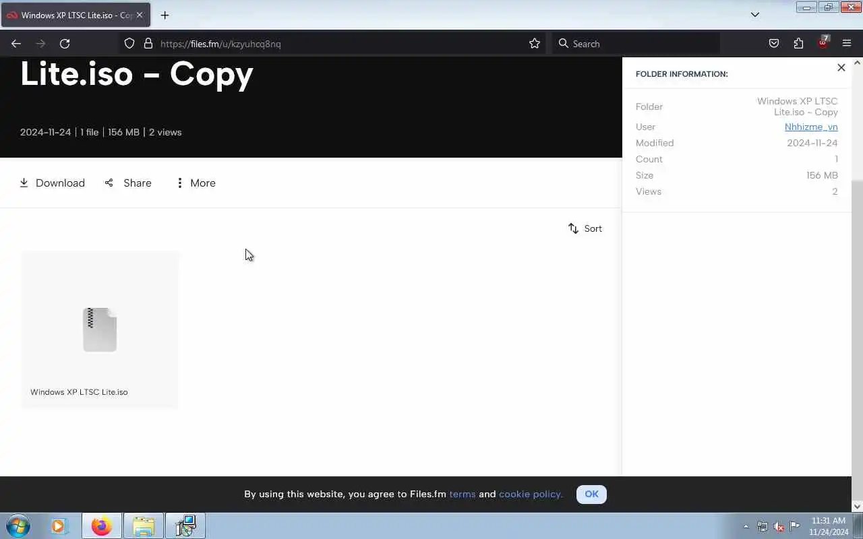Download the folder via Download button

click(52, 183)
